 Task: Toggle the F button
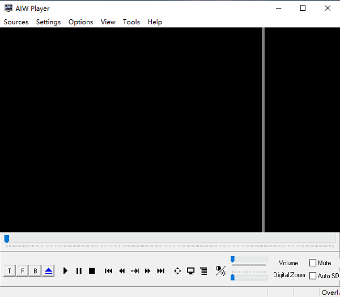pyautogui.click(x=23, y=271)
